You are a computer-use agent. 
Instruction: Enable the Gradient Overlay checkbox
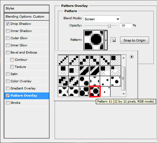click(8, 88)
